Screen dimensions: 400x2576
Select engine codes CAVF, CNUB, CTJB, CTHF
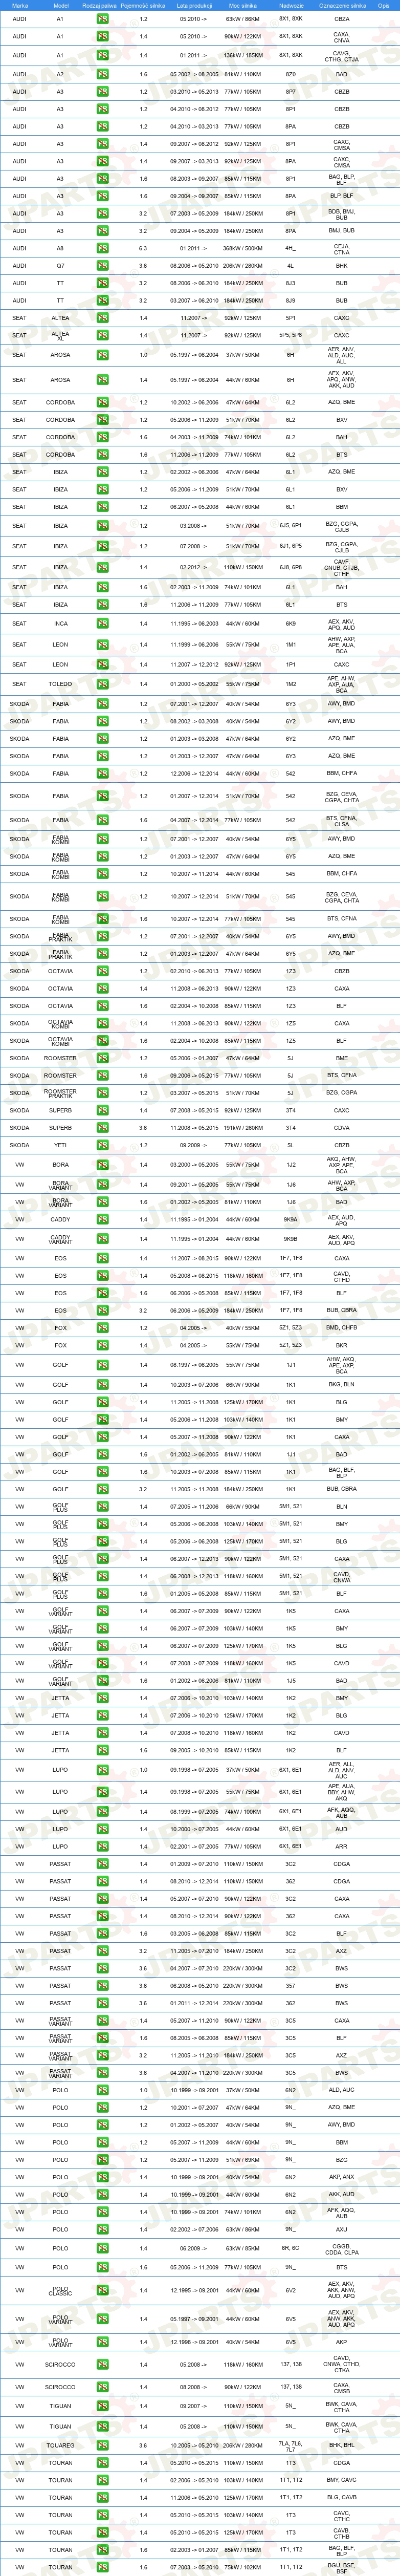tap(342, 567)
